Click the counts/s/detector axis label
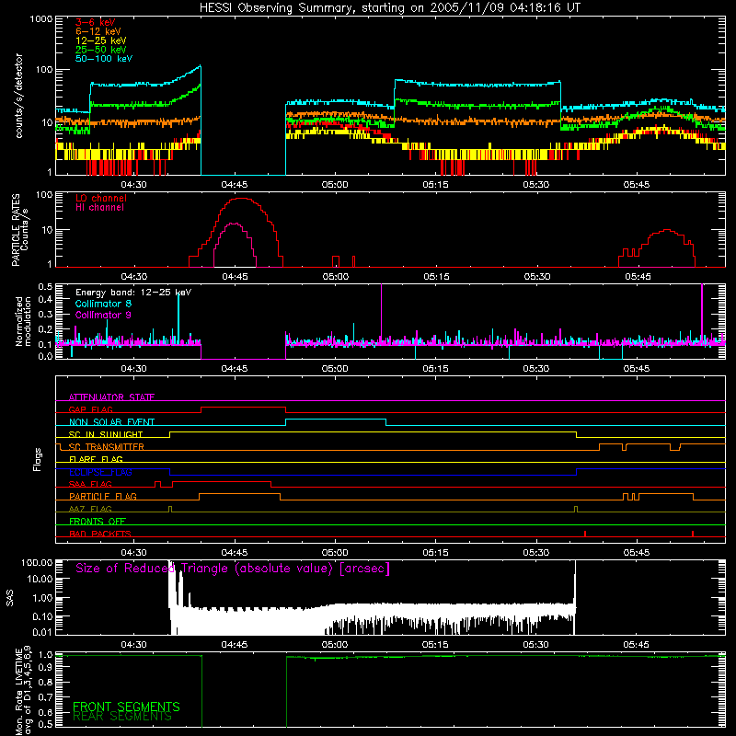Screen dimensions: 736x736 (x=19, y=96)
